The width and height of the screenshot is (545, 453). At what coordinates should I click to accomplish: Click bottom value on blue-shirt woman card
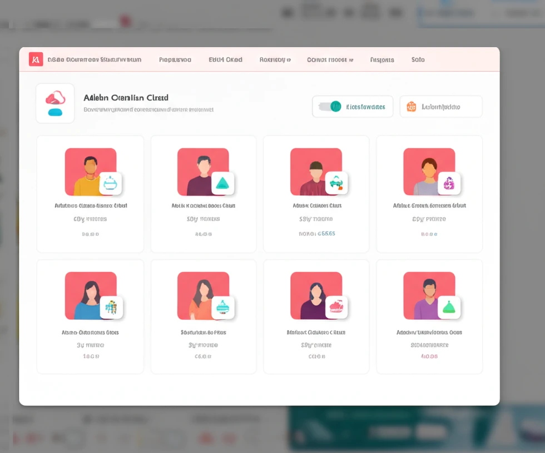[91, 356]
